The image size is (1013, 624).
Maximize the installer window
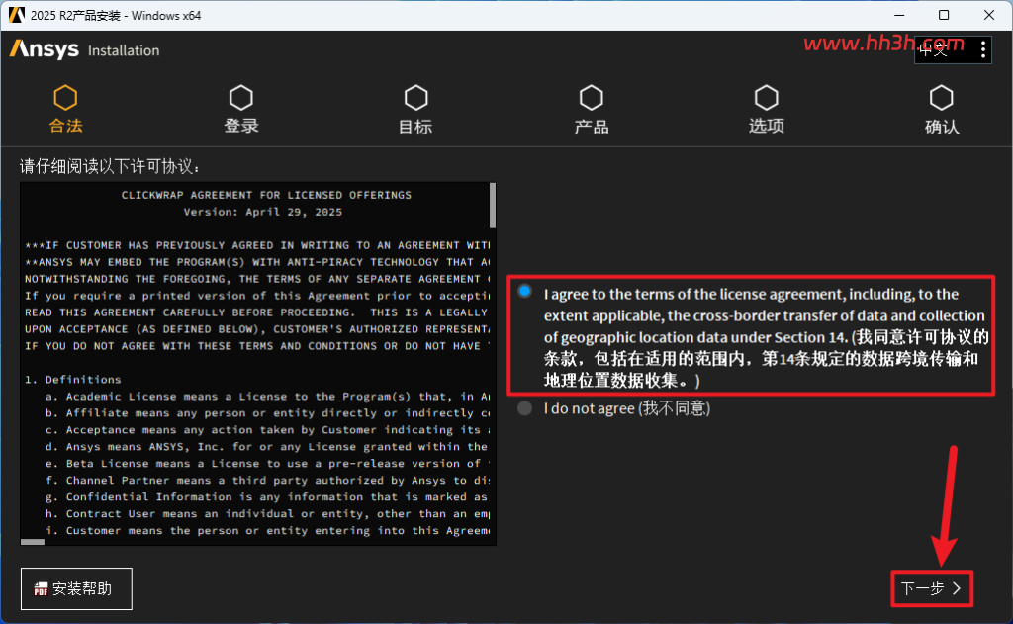(944, 15)
